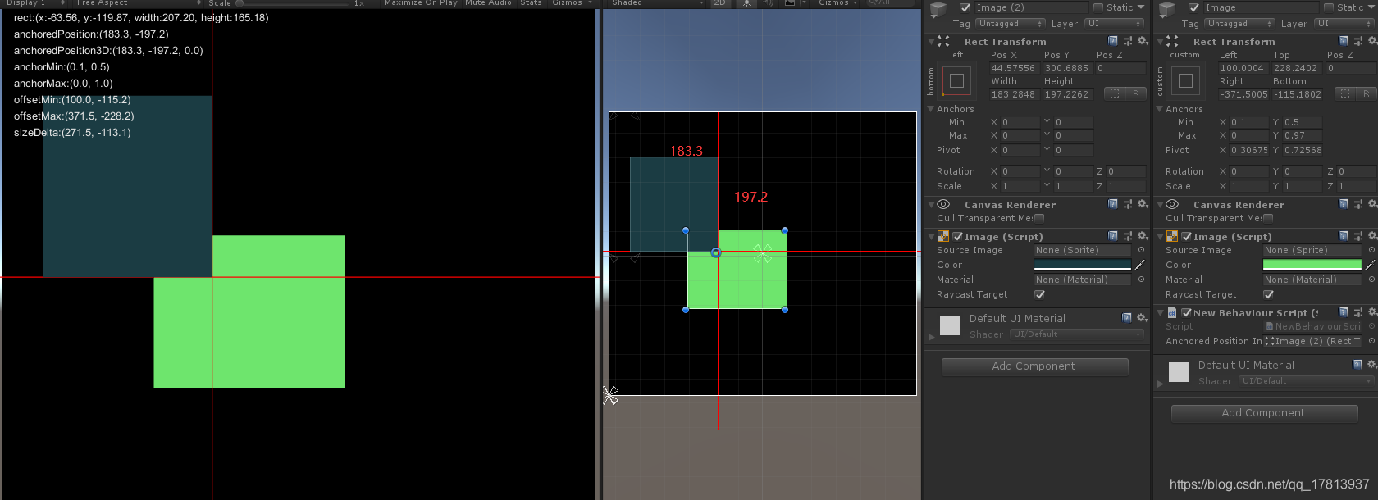Click Width field value 183.2848
The image size is (1378, 500).
(1014, 94)
